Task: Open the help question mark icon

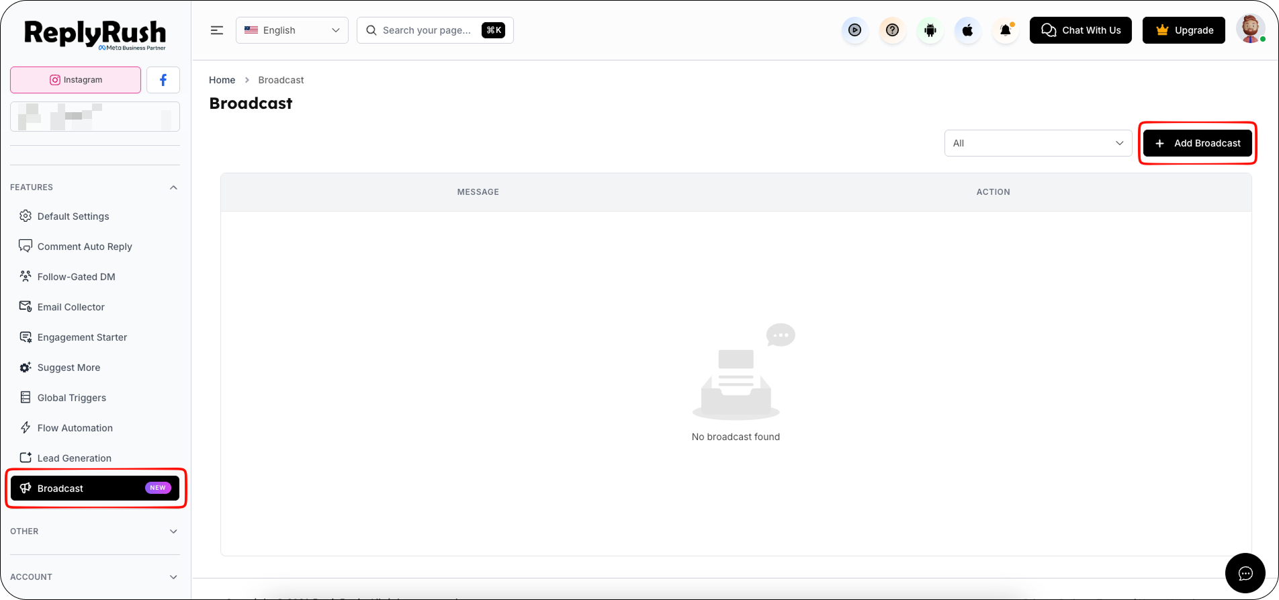Action: (x=892, y=30)
